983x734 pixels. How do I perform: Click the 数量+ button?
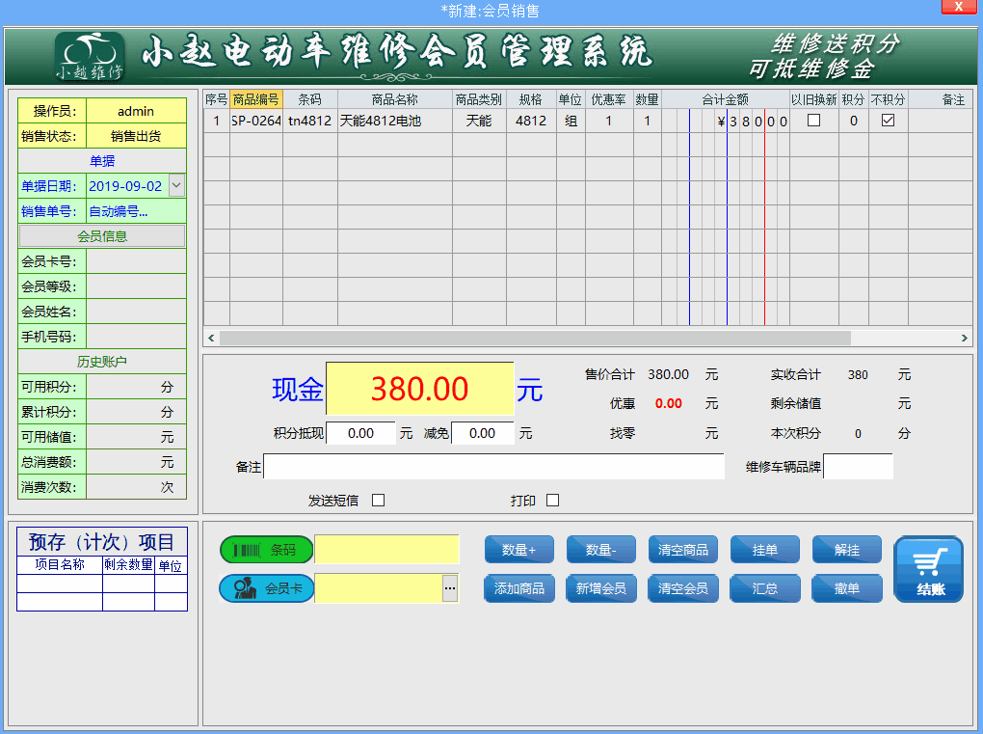point(519,550)
